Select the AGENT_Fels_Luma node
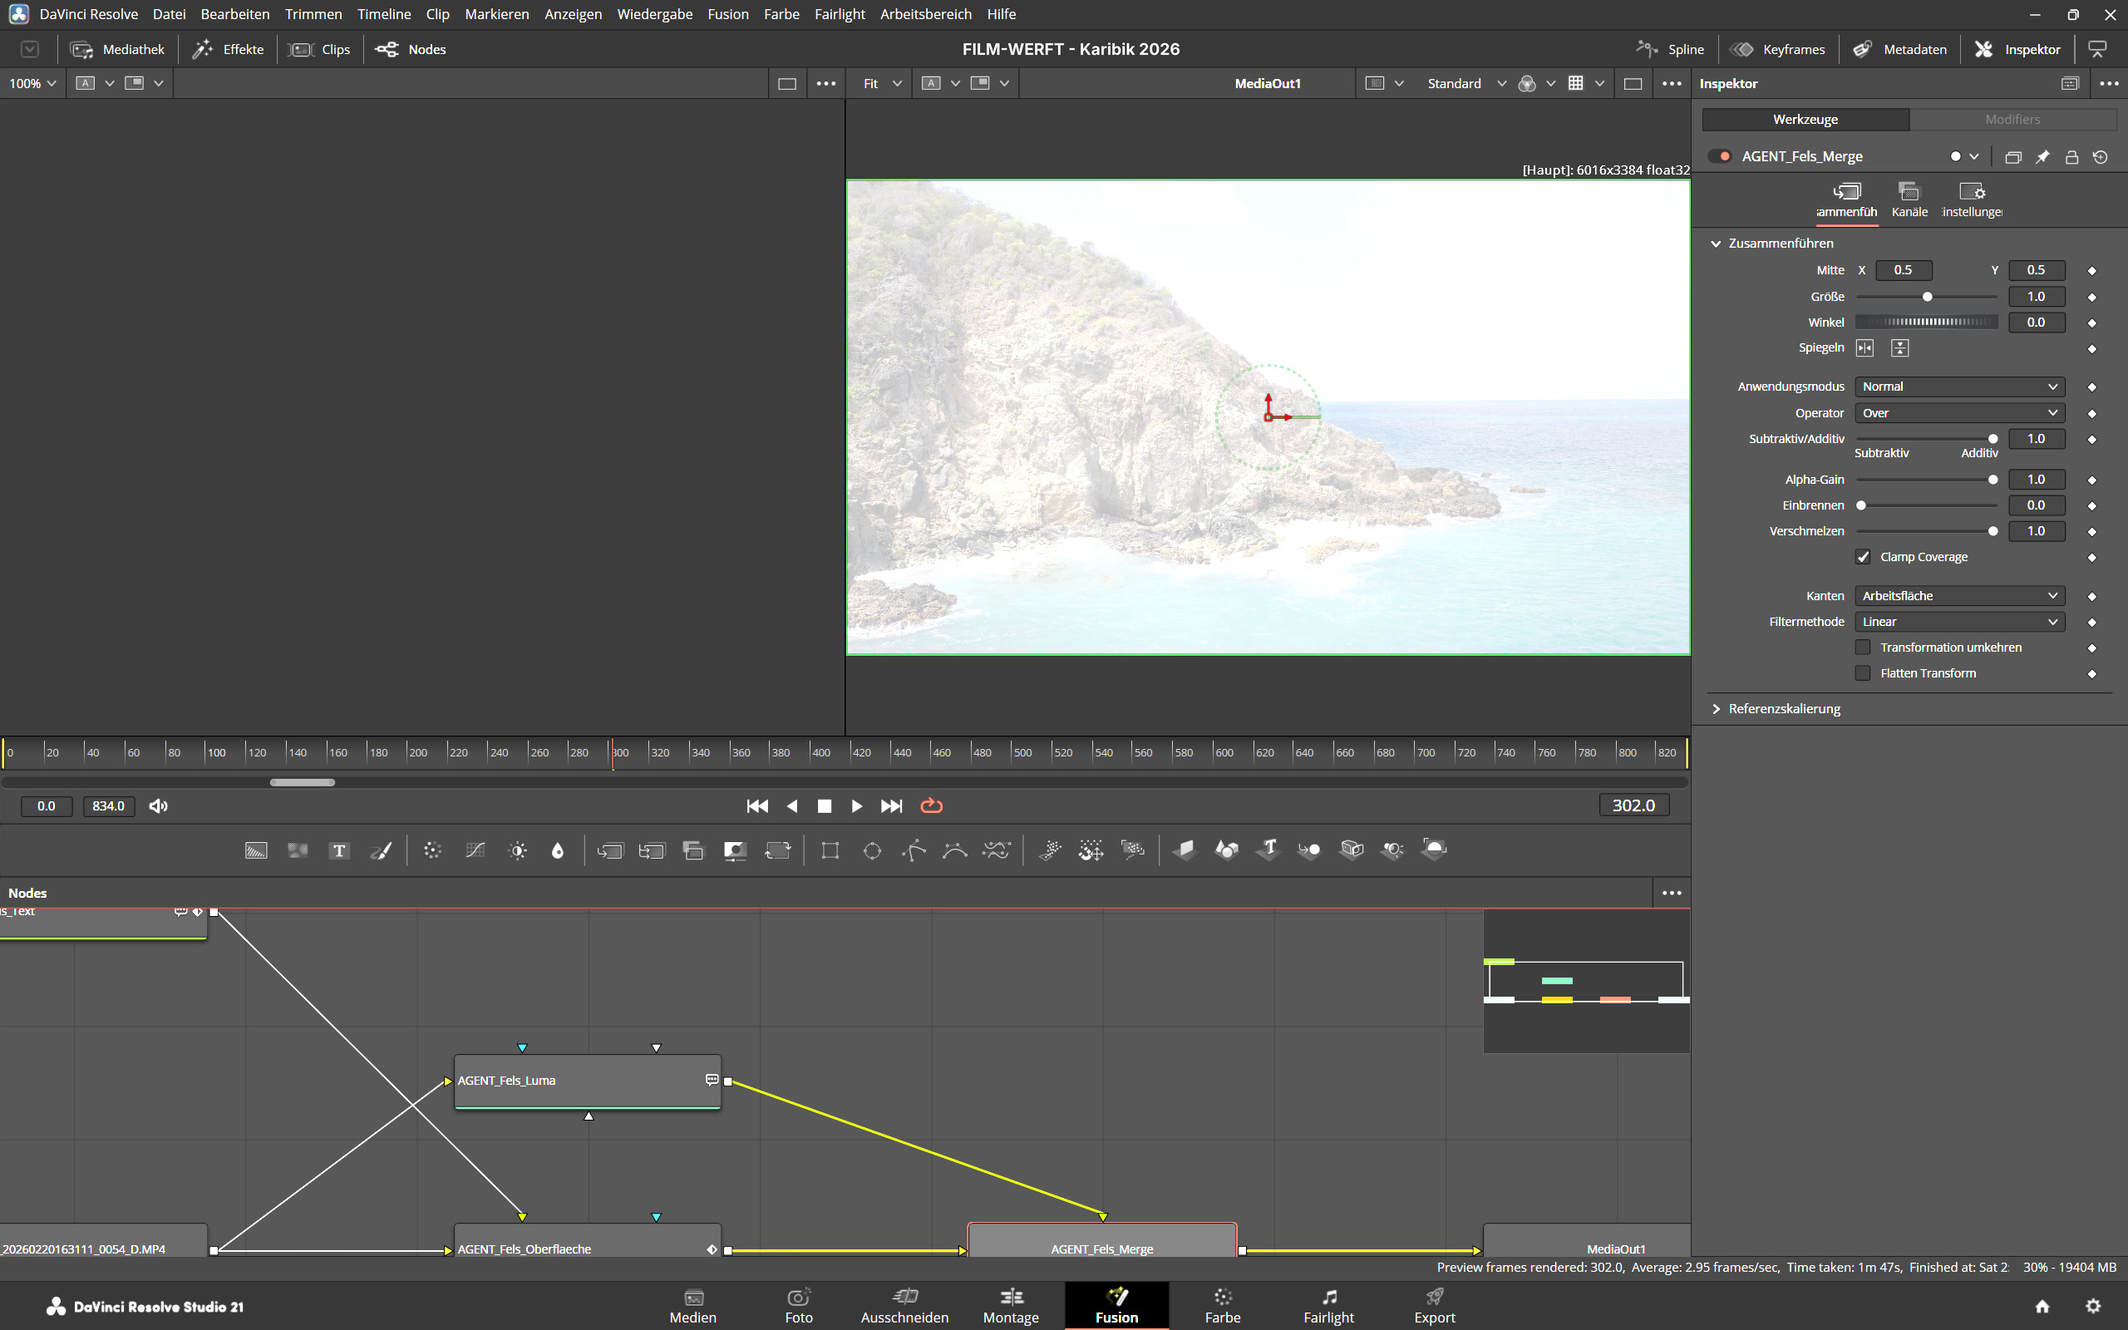 pyautogui.click(x=588, y=1081)
